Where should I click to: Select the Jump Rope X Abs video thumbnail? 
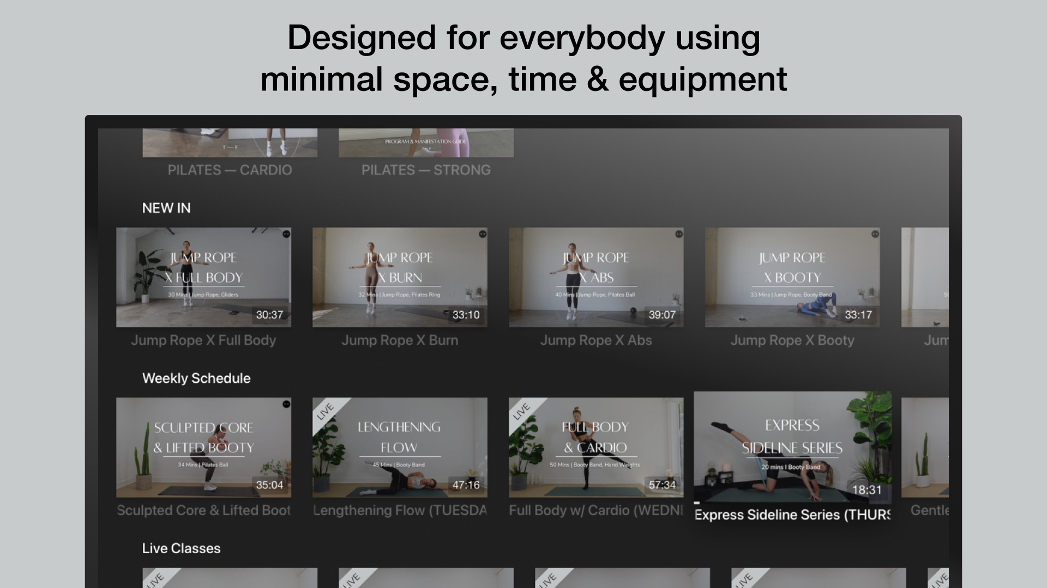click(x=596, y=277)
